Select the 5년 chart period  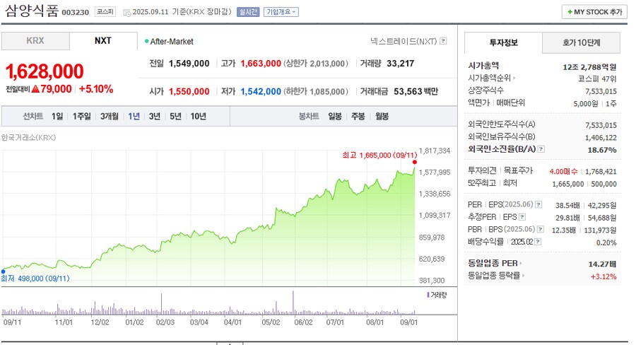[176, 117]
